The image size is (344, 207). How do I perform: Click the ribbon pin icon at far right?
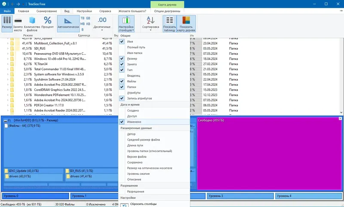pos(341,11)
